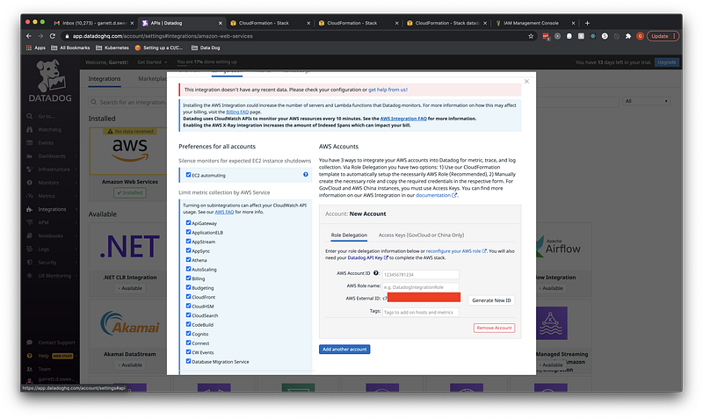Open the Billing FAQ link

coord(237,112)
